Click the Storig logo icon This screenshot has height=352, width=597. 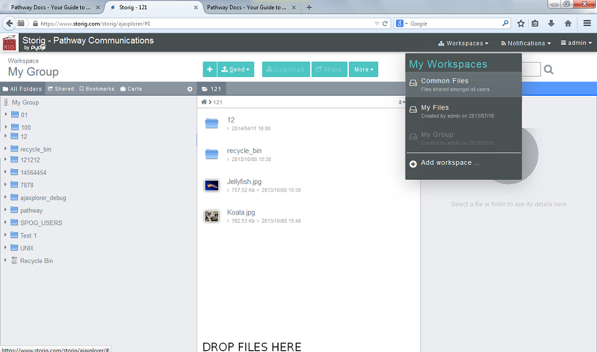coord(9,43)
